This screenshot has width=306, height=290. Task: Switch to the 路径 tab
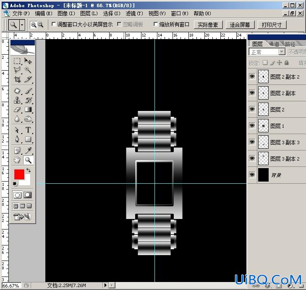[x=290, y=44]
